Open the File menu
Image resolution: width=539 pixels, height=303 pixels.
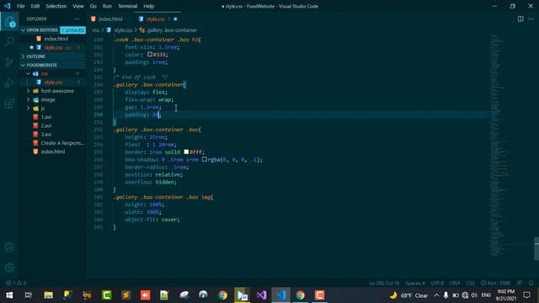20,6
